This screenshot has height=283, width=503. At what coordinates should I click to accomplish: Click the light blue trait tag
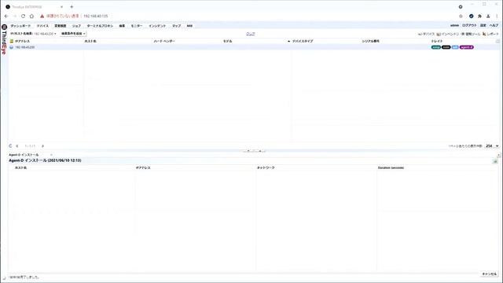455,47
